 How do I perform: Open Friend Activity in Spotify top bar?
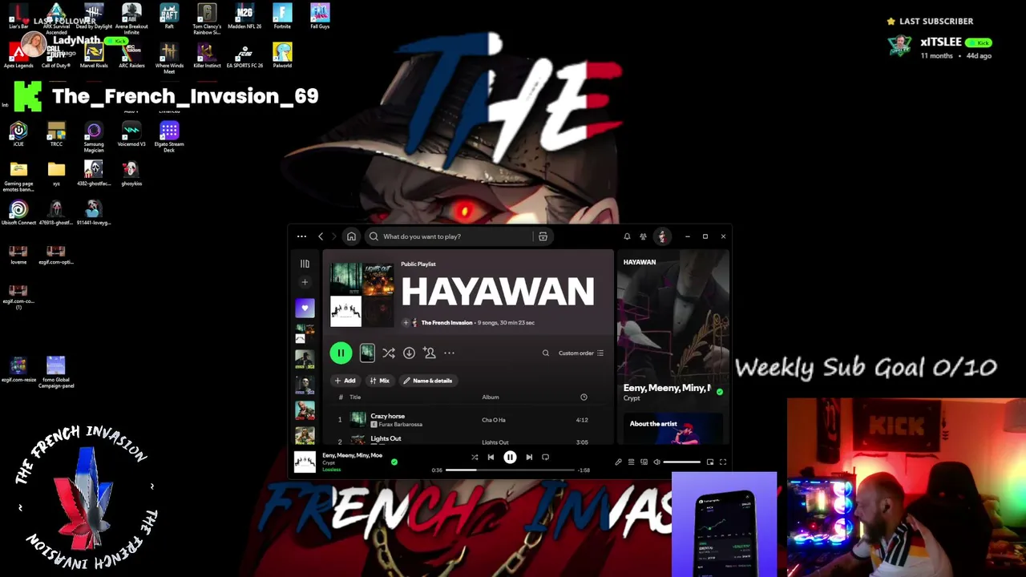643,236
